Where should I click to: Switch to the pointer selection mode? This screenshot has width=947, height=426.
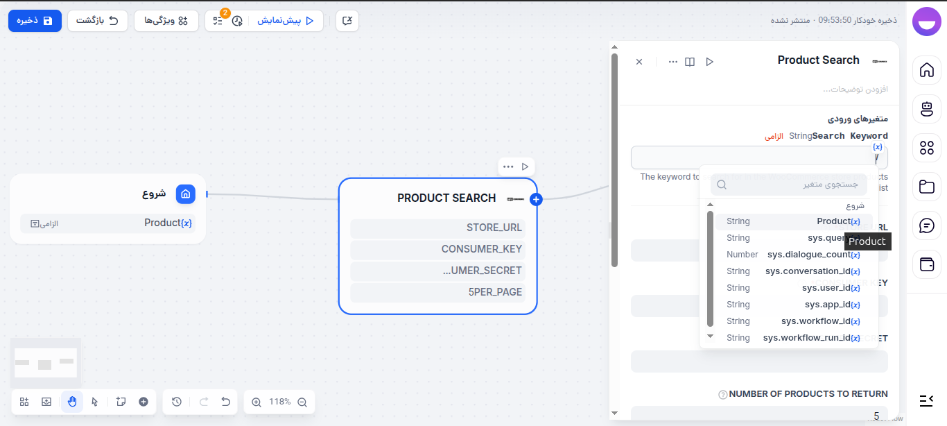coord(95,402)
